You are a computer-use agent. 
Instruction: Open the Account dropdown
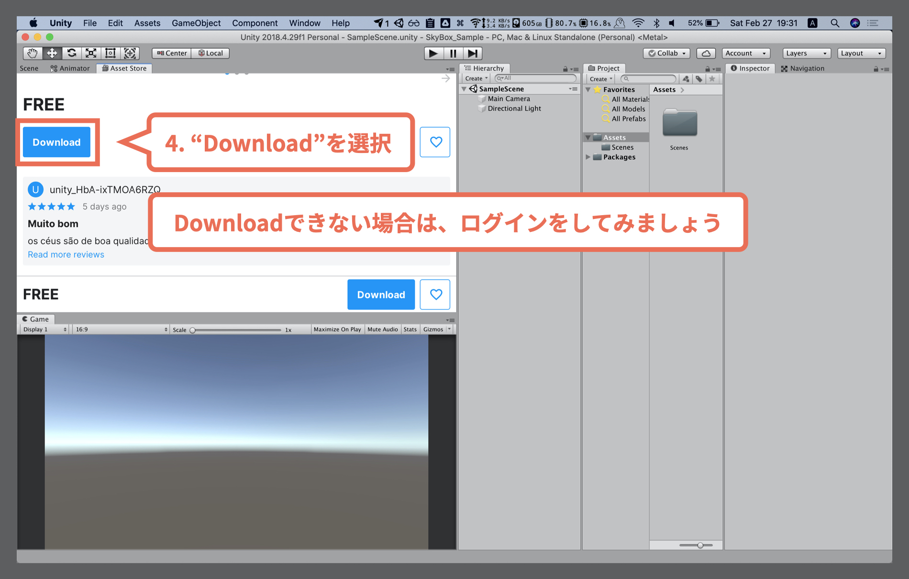coord(746,53)
